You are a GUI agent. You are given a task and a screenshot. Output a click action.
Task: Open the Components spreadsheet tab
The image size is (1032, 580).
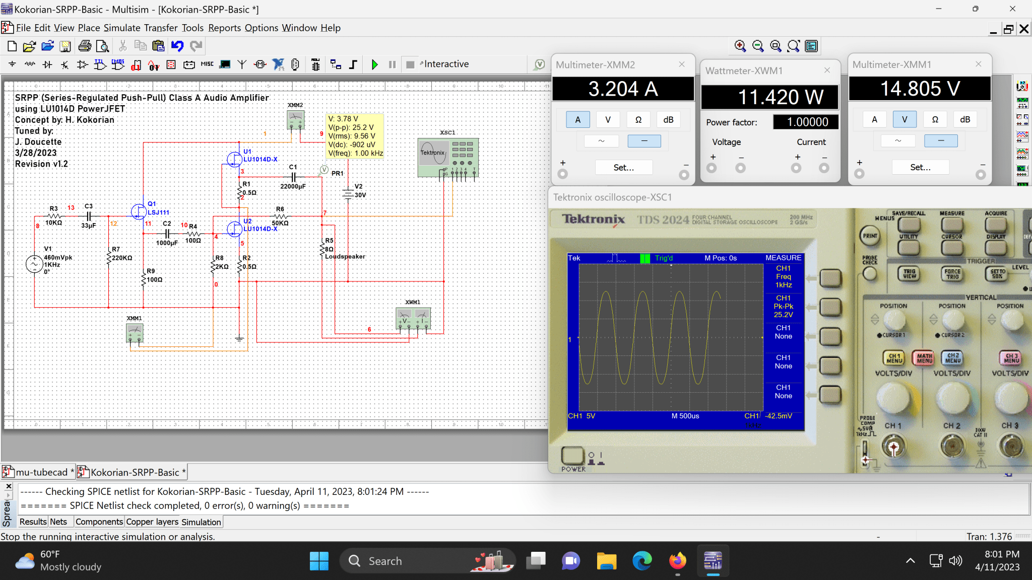coord(99,522)
